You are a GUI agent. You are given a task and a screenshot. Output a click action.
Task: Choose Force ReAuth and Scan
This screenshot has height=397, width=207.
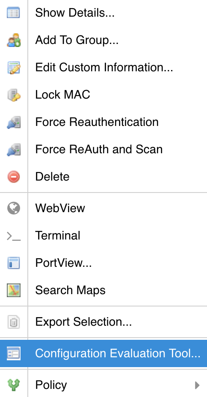103,149
